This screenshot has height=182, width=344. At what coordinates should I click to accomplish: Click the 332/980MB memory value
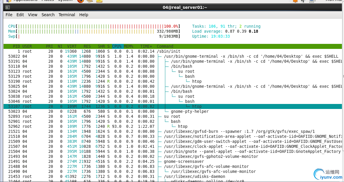167,31
